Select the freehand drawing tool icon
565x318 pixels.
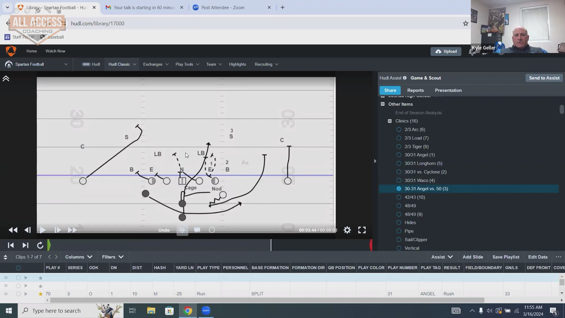pyautogui.click(x=182, y=230)
